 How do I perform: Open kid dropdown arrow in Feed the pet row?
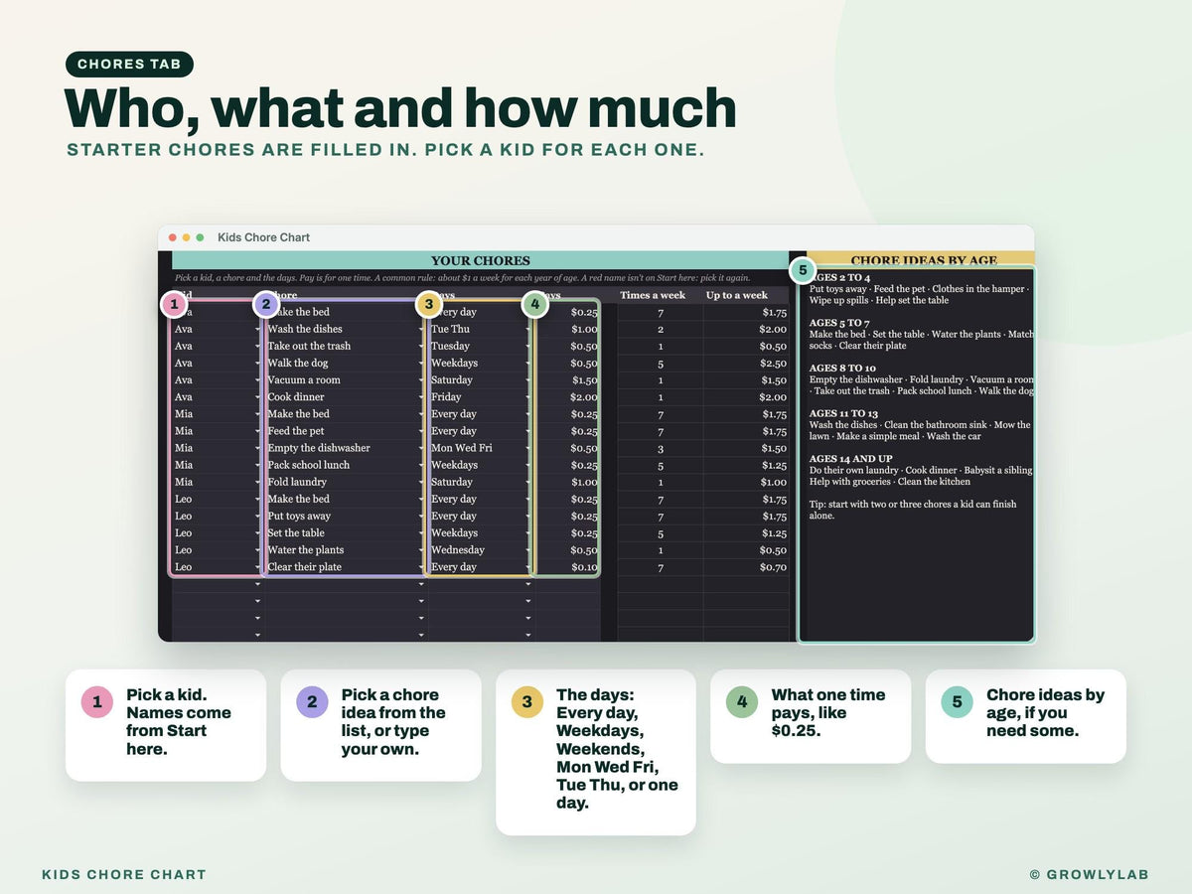(x=257, y=432)
